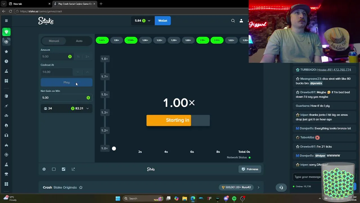Open the House #81,472,760,774 chat link
The image size is (360, 203).
[x=334, y=70]
